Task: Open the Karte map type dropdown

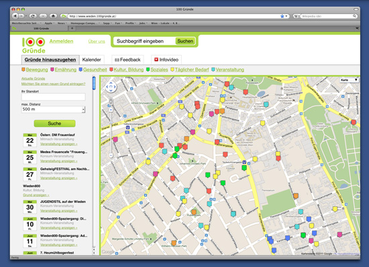Action: click(x=350, y=80)
